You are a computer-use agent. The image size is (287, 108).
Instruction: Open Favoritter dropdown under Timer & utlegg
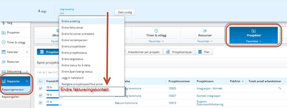click(x=156, y=42)
